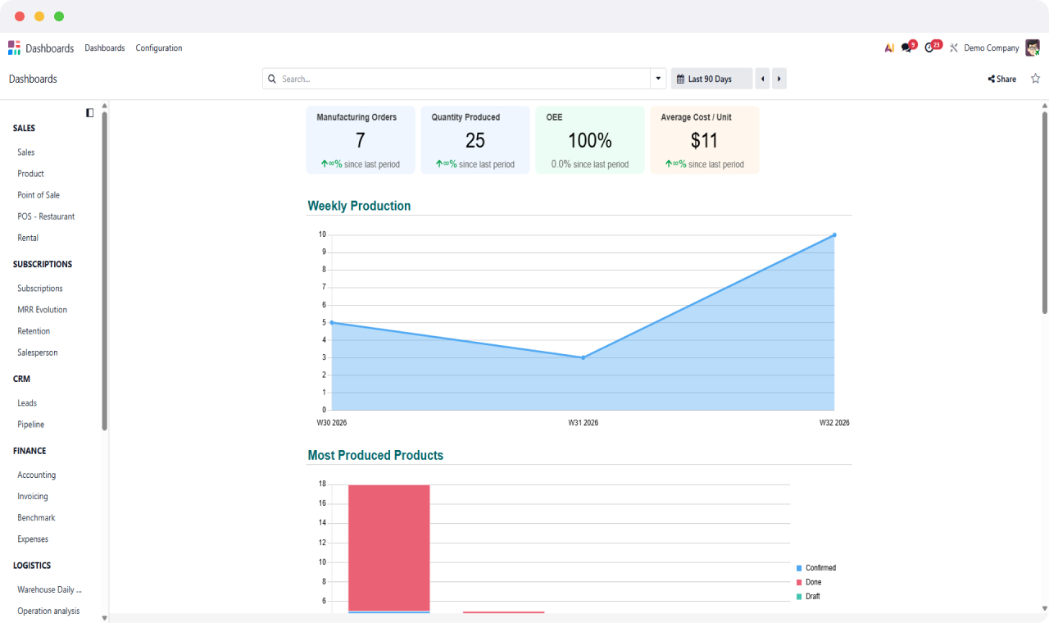
Task: Click the main page vertical scrollbar
Action: (x=1045, y=212)
